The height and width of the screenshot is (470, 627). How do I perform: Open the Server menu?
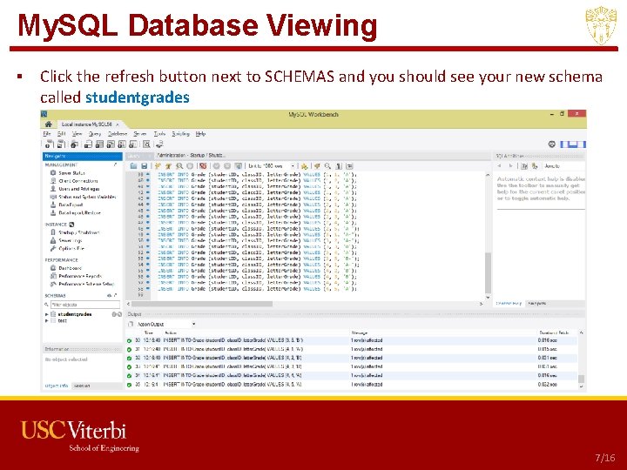coord(140,134)
